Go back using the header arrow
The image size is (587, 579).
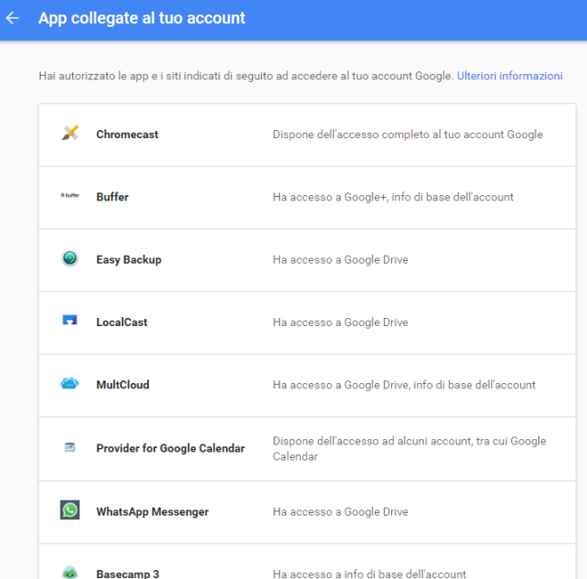(13, 18)
